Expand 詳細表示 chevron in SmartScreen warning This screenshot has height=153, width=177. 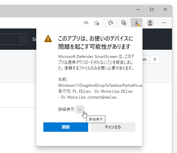(x=80, y=109)
